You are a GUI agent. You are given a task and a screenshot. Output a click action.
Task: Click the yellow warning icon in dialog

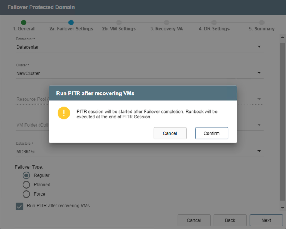pyautogui.click(x=64, y=113)
